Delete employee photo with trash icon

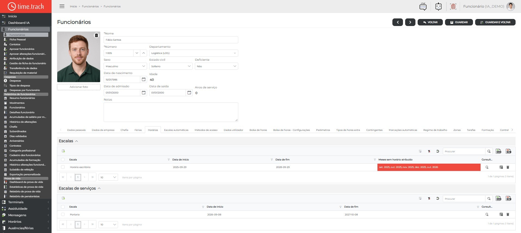[96, 35]
